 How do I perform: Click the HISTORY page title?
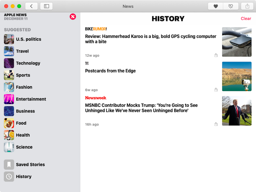click(168, 18)
